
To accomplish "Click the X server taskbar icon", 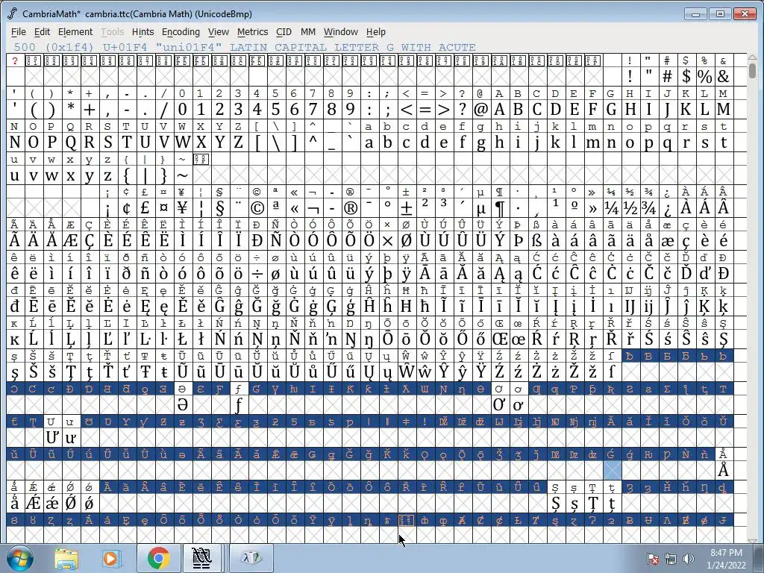I will [x=251, y=558].
